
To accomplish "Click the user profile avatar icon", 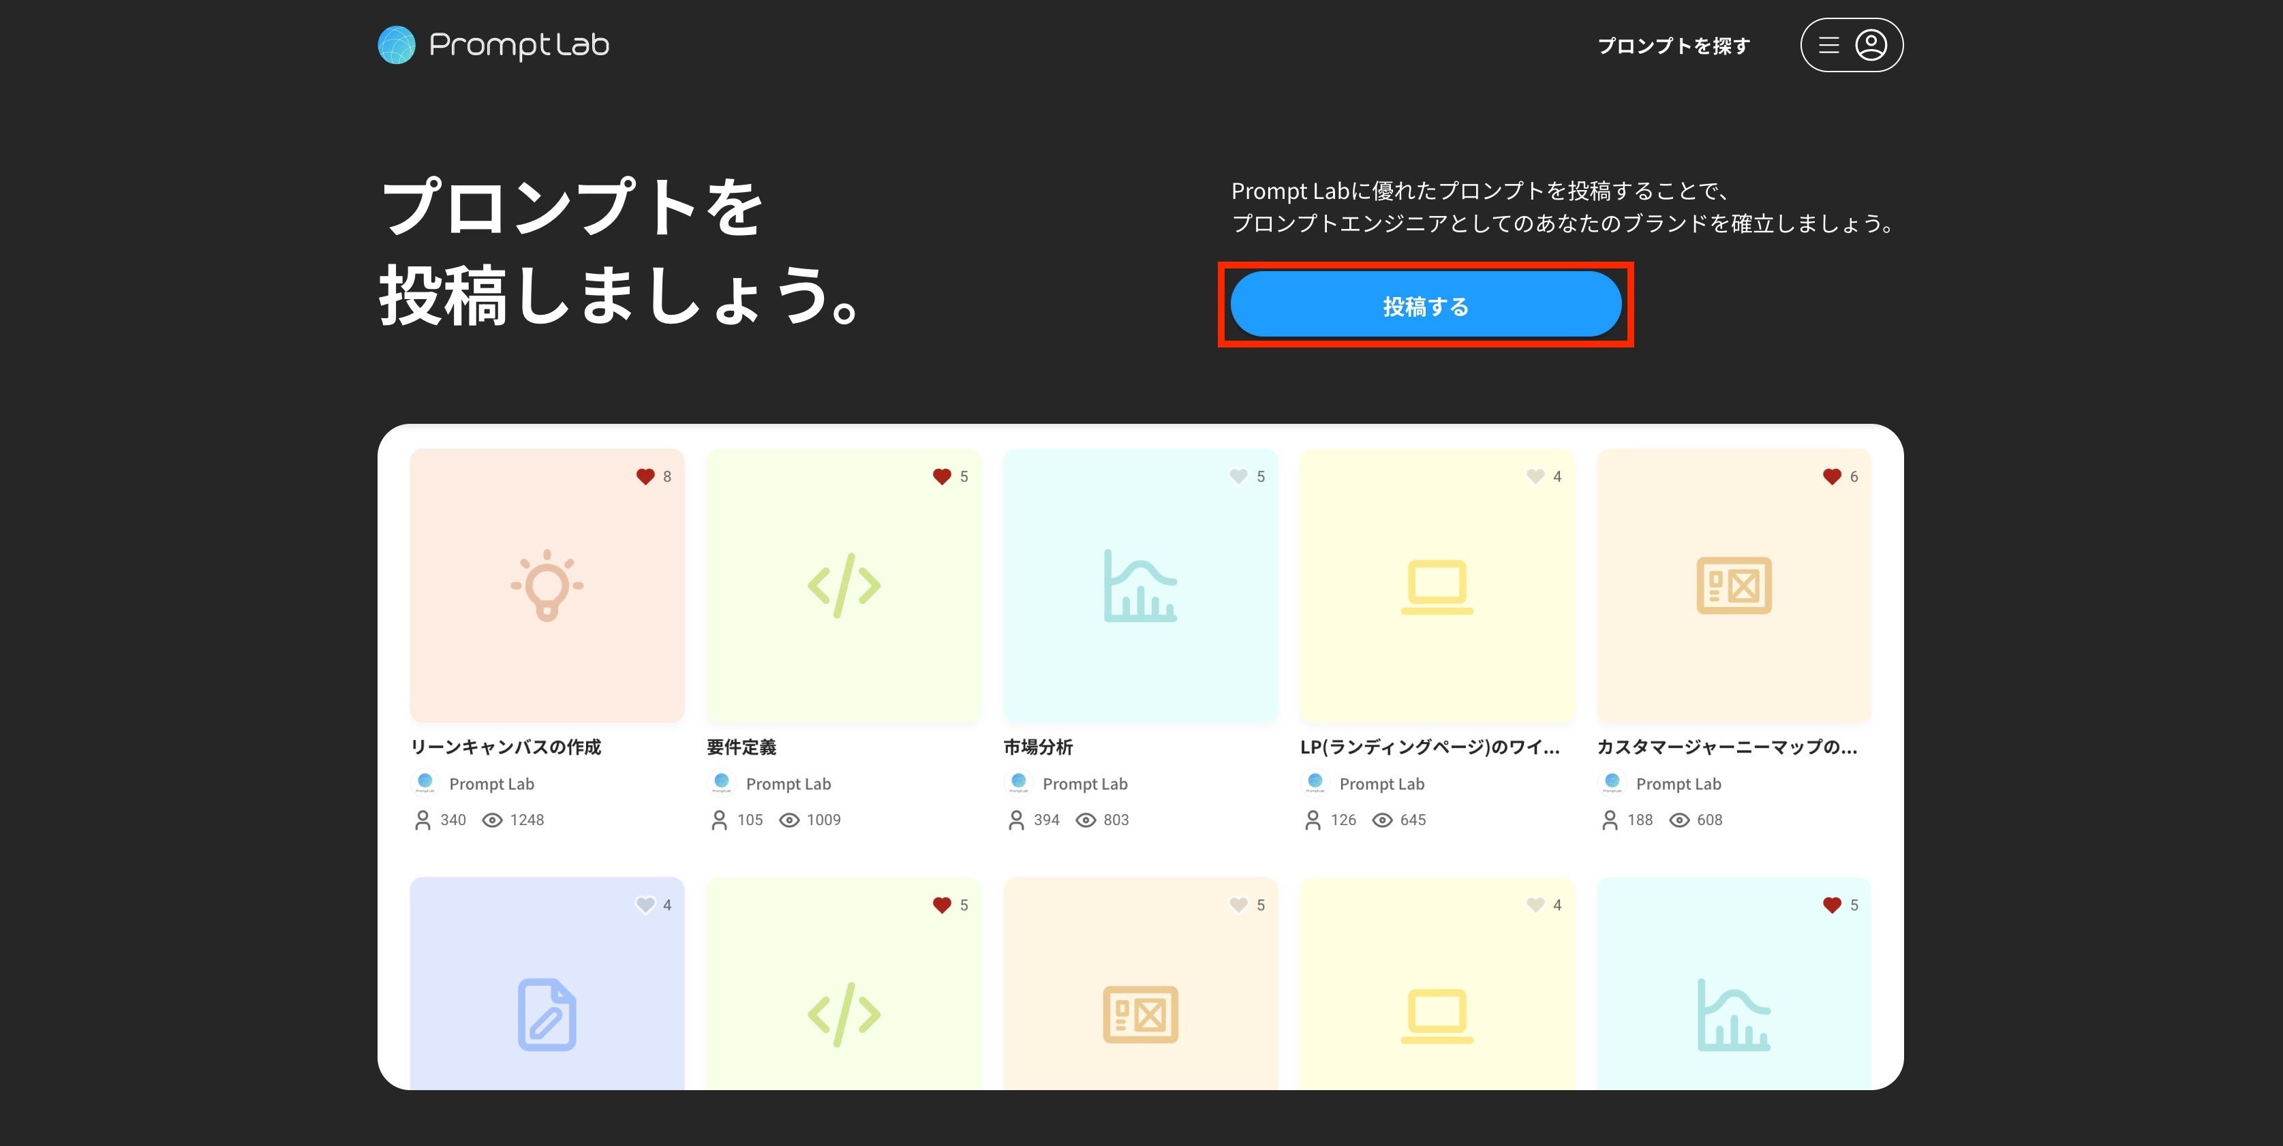I will click(x=1871, y=45).
